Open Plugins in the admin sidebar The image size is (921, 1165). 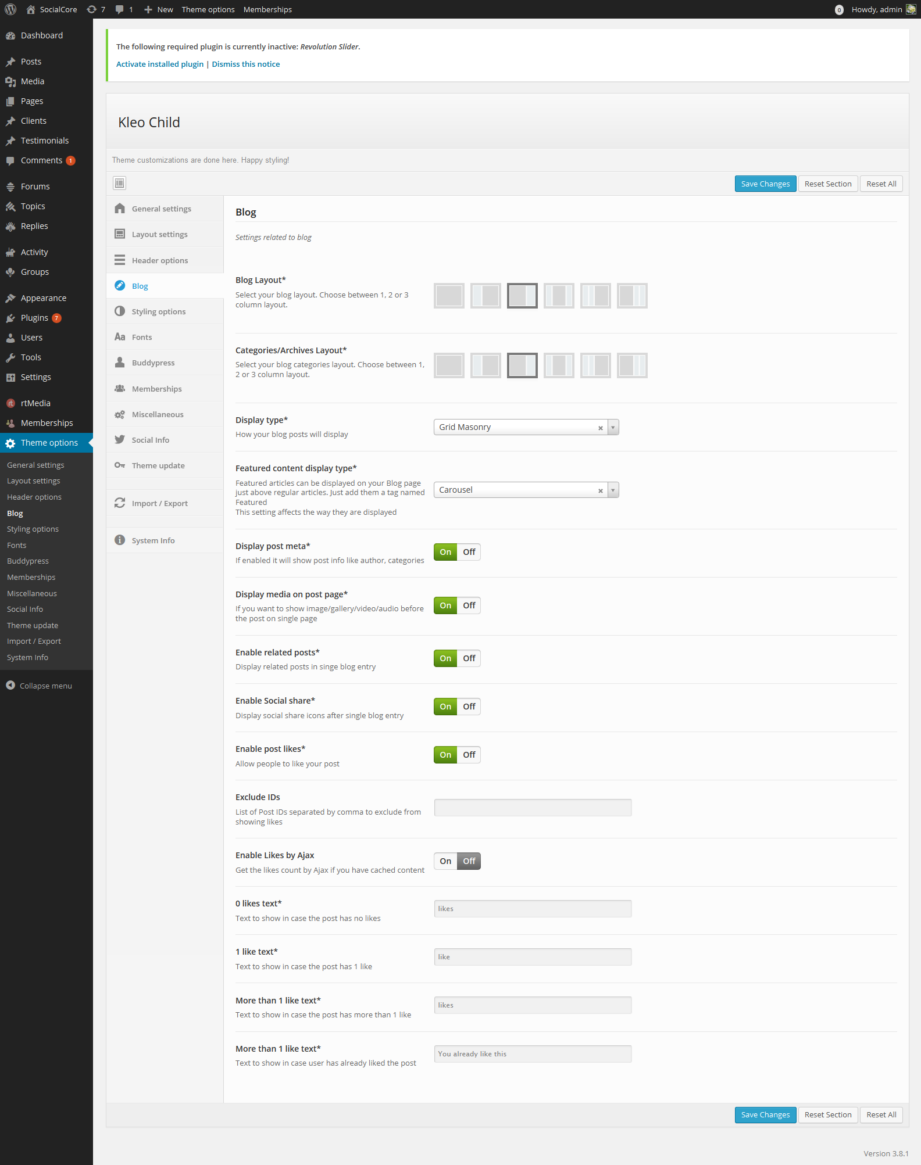click(34, 318)
